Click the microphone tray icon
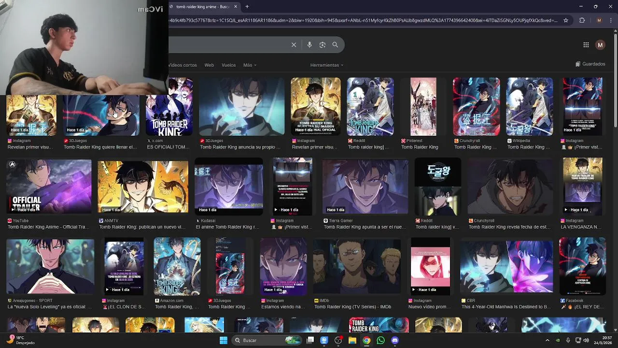 coord(568,340)
